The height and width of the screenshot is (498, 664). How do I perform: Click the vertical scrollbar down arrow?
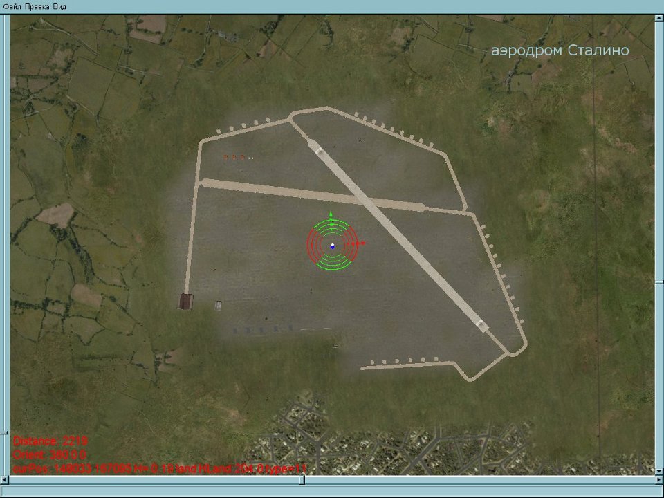point(659,471)
